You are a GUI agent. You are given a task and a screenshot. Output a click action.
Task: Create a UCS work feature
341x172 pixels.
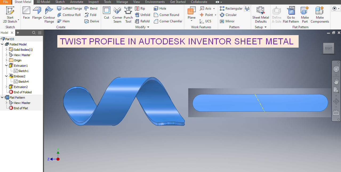pos(205,21)
